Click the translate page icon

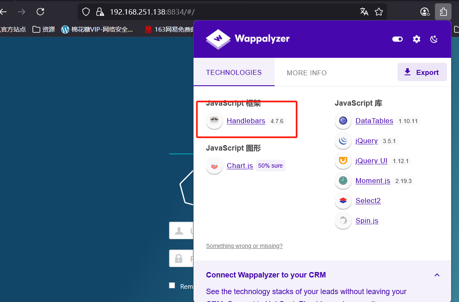364,12
